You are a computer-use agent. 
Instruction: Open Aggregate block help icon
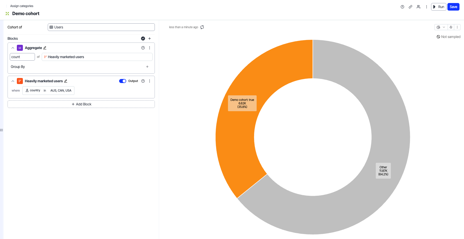pyautogui.click(x=143, y=48)
